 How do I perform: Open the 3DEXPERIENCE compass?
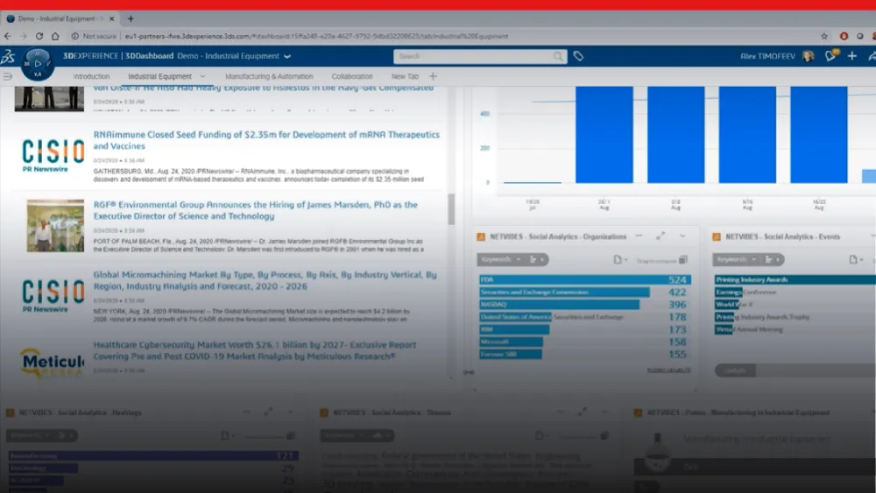[37, 64]
